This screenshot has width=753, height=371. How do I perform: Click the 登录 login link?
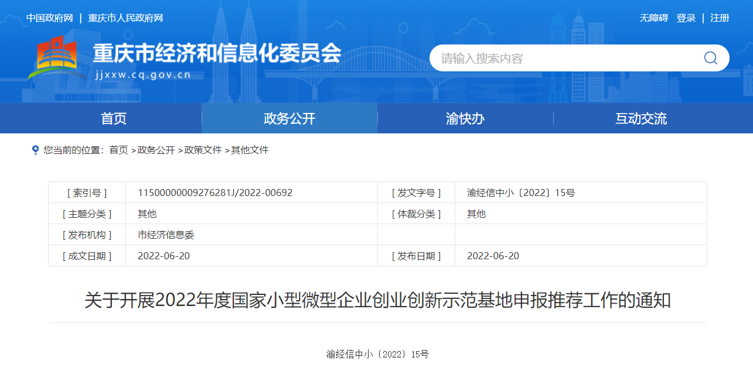point(686,18)
